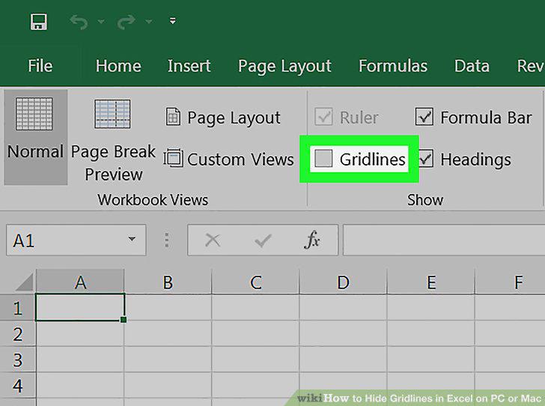This screenshot has width=545, height=406.
Task: Open the Redo history dropdown arrow
Action: click(149, 22)
